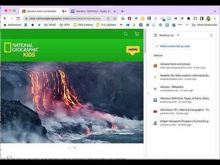
Task: Open the TLC Updates bookmark
Action: coord(106,25)
